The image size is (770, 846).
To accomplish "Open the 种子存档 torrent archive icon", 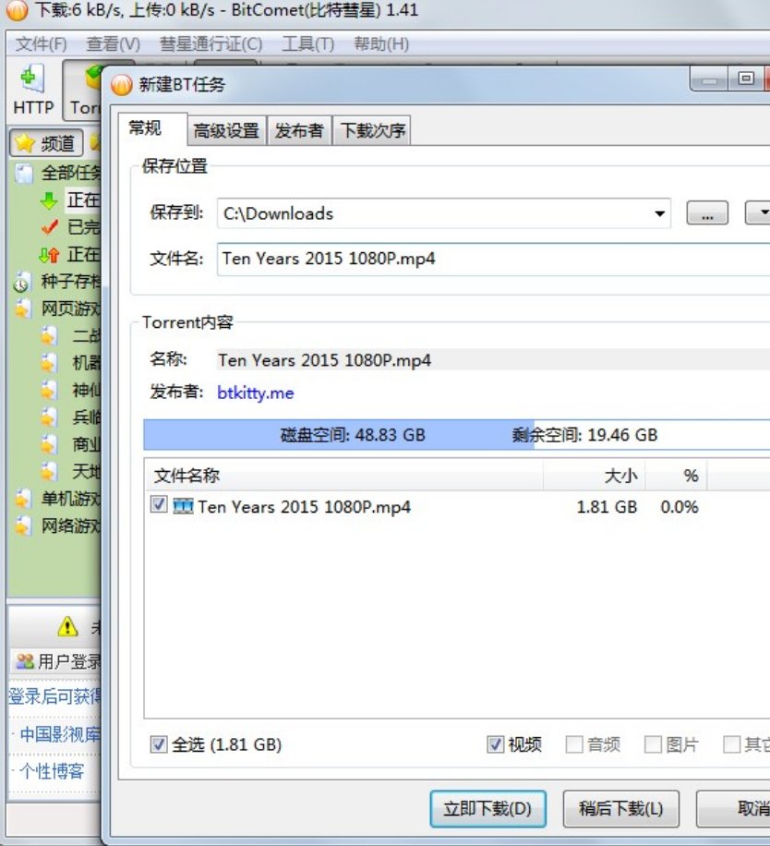I will point(21,282).
